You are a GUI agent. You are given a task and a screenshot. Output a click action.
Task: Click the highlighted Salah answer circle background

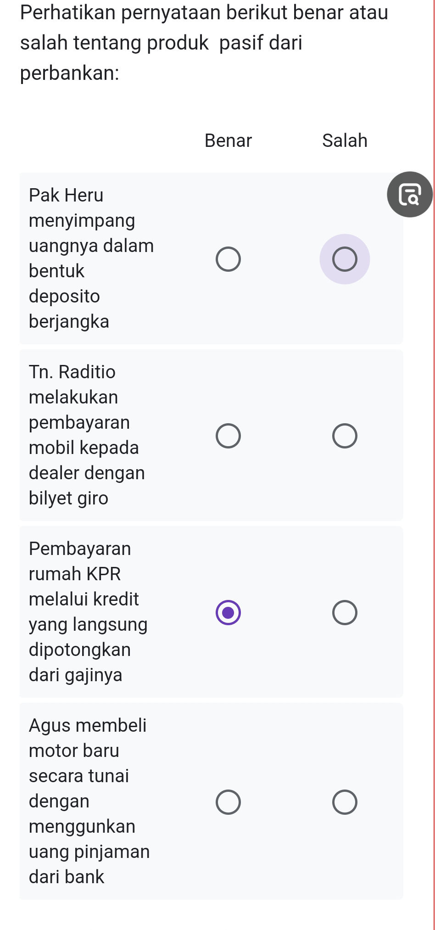[x=345, y=258]
